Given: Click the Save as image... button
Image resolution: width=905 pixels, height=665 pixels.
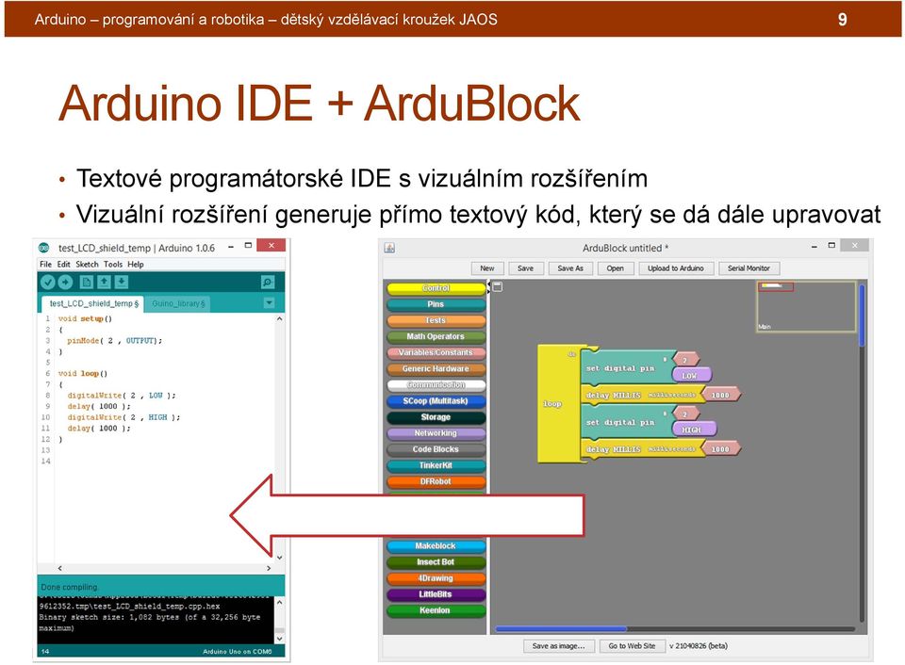Looking at the screenshot, I should click(x=558, y=646).
